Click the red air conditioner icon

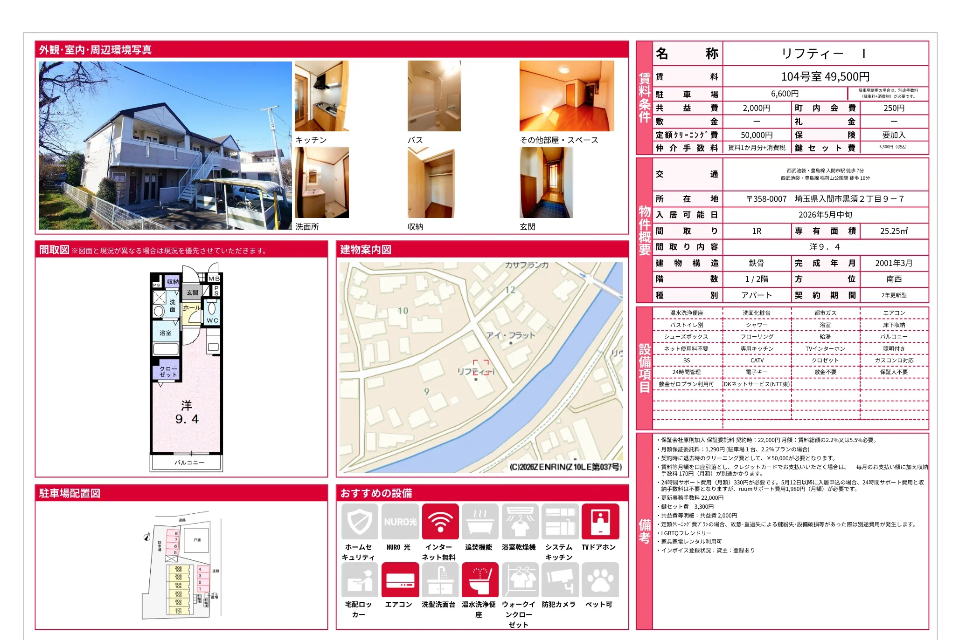pos(400,579)
